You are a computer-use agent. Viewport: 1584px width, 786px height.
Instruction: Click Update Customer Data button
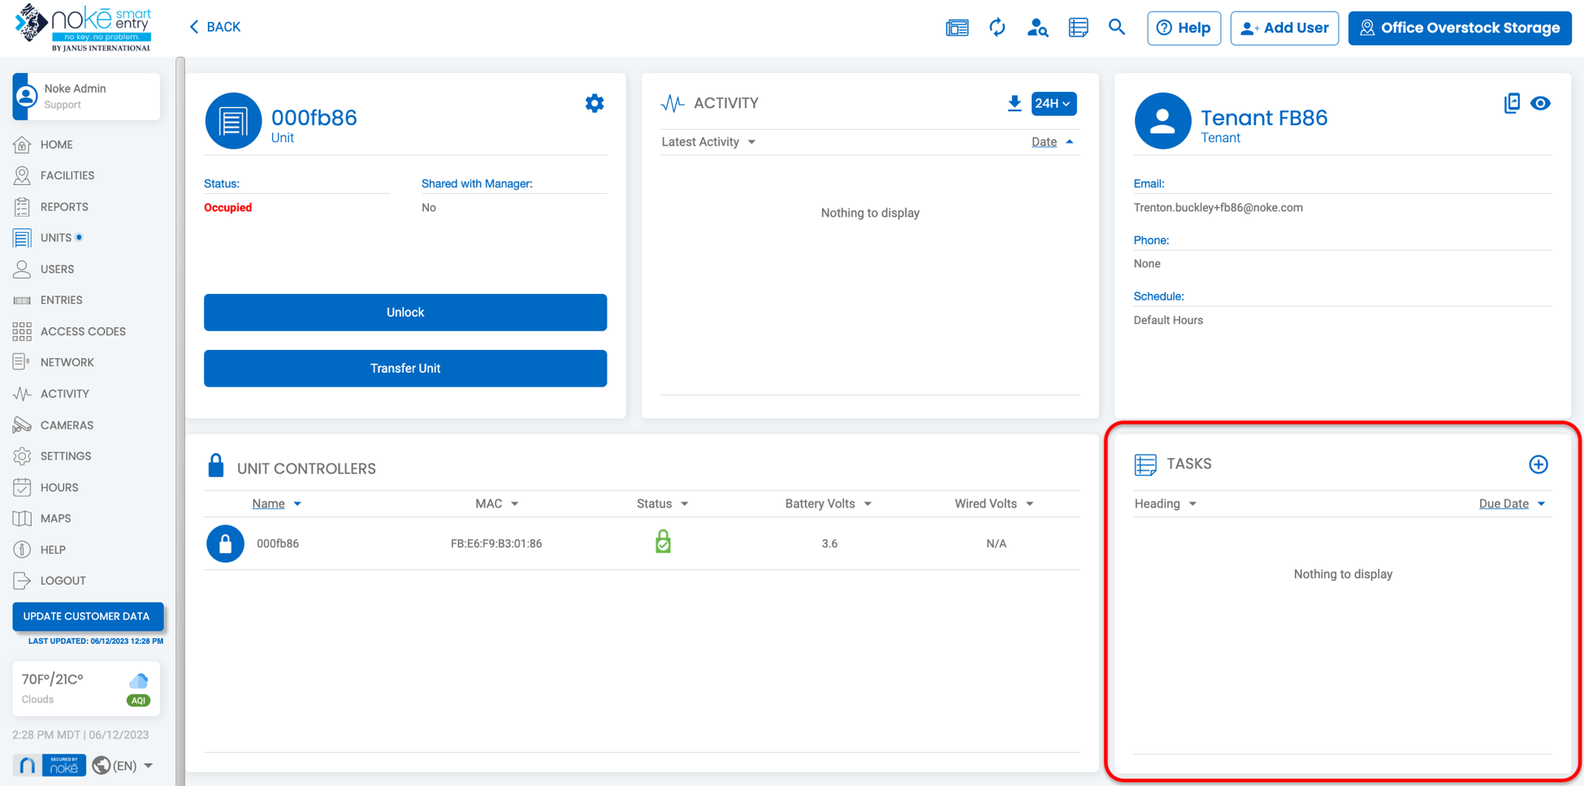click(87, 616)
